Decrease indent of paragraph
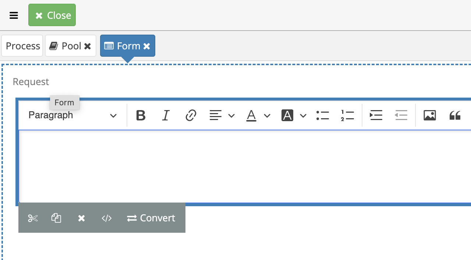The height and width of the screenshot is (260, 471). [401, 115]
